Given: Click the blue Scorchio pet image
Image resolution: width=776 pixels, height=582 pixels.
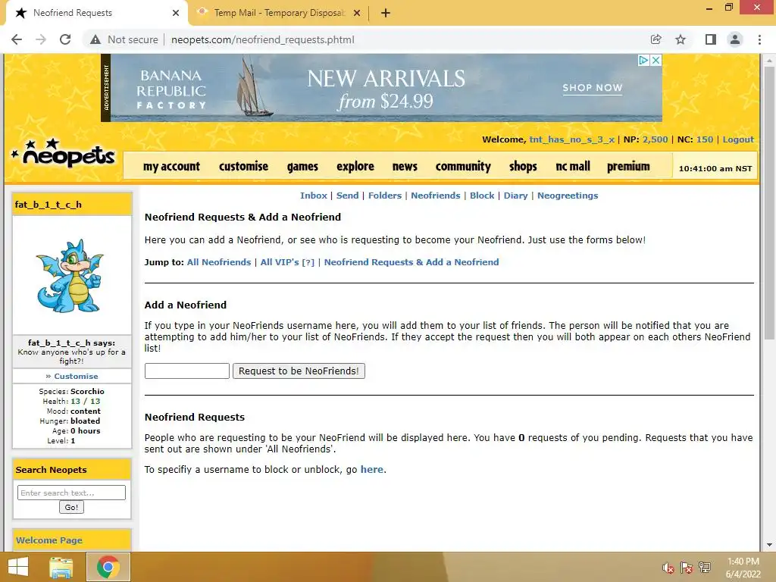Looking at the screenshot, I should click(70, 276).
